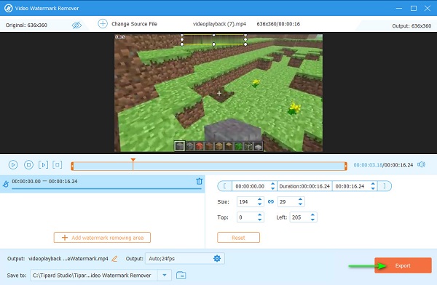Click the play segment bracket icon
The width and height of the screenshot is (437, 285).
(43, 165)
